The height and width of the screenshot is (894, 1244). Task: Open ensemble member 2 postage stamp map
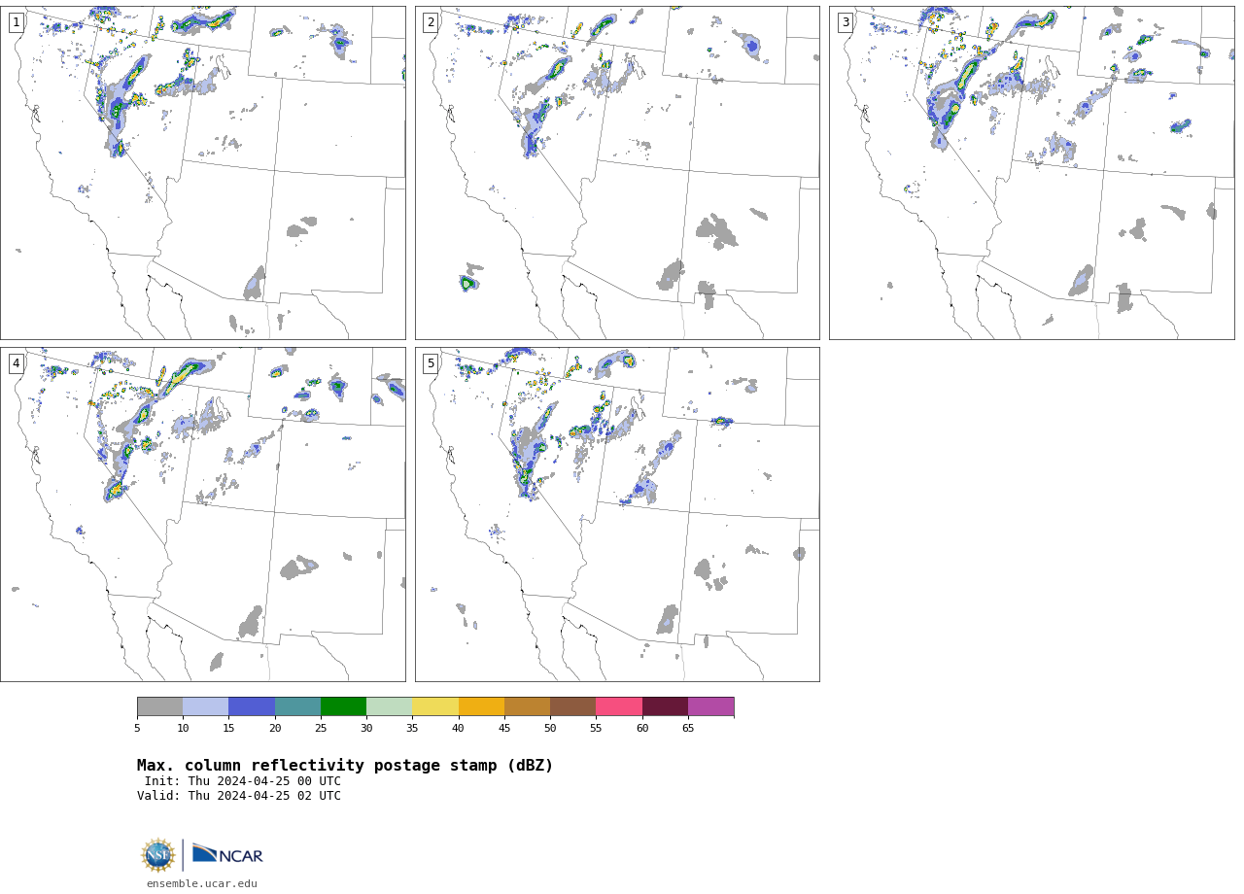(x=617, y=173)
